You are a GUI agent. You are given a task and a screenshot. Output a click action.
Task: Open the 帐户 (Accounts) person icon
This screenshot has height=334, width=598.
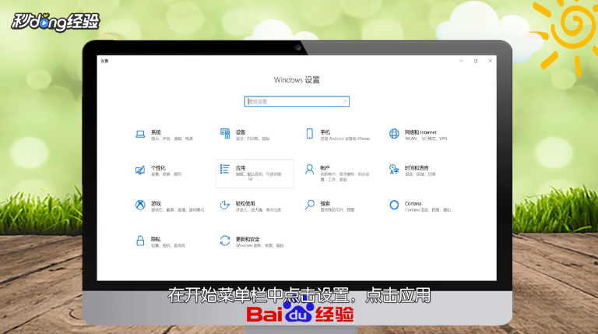click(309, 169)
